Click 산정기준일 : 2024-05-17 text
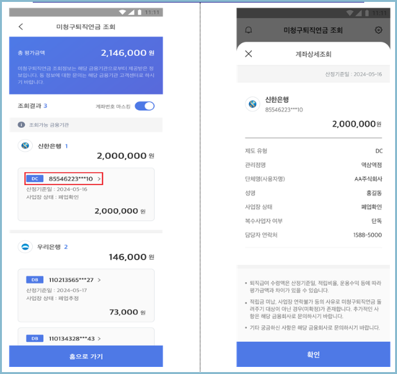Viewport: 397px width, 374px height. (57, 290)
